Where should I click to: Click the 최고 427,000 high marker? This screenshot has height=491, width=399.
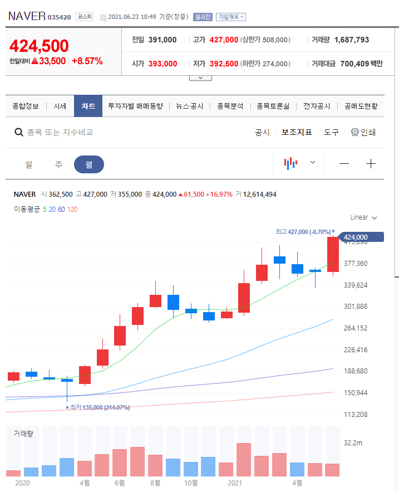pyautogui.click(x=305, y=232)
